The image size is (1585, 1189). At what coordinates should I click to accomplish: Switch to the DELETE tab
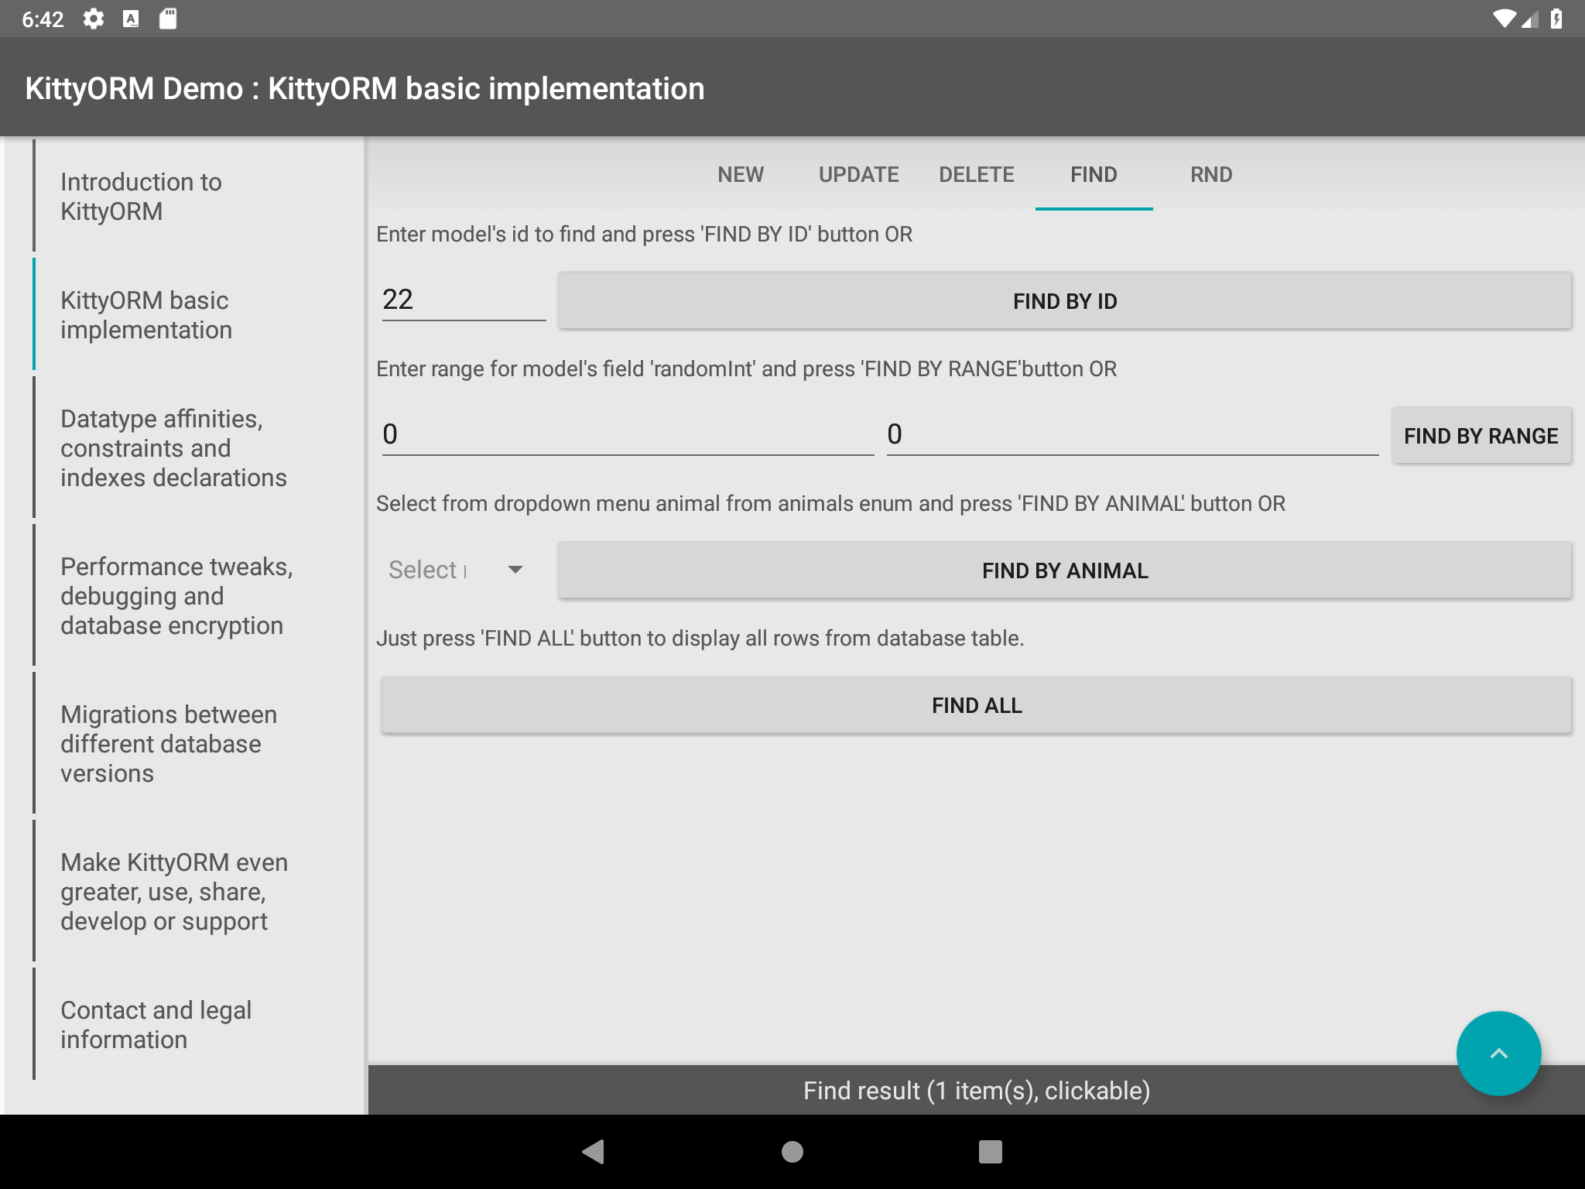(976, 174)
